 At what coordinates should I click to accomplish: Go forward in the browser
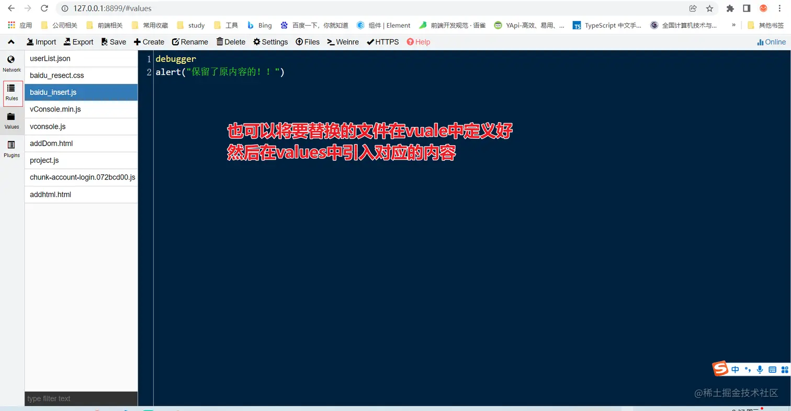point(28,8)
